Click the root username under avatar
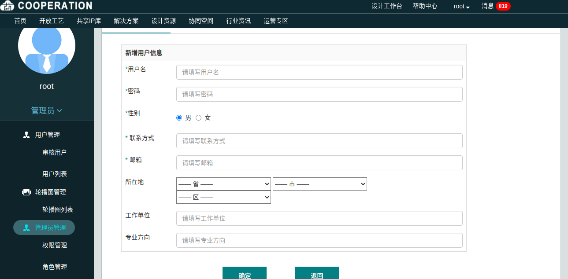 47,86
